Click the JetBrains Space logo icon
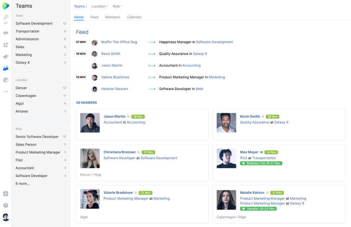351x227 pixels. pyautogui.click(x=6, y=6)
